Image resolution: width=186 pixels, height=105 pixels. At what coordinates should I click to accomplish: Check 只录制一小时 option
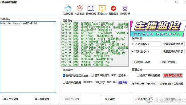133,62
